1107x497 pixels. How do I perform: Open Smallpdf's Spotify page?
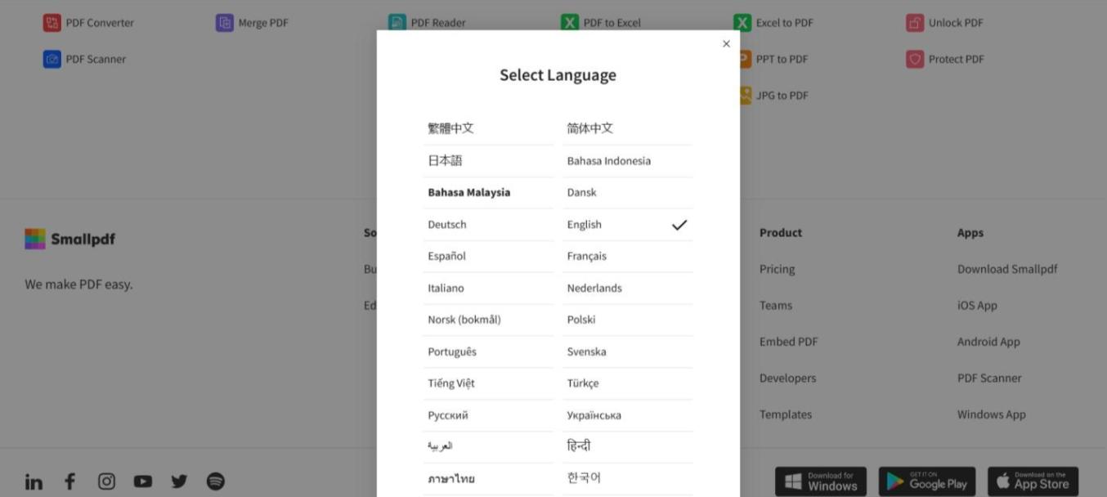point(213,481)
